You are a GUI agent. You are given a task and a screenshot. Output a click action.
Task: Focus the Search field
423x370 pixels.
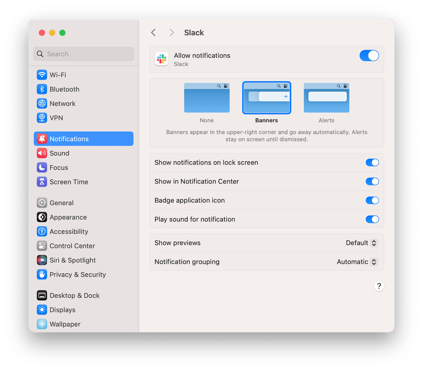[x=84, y=54]
